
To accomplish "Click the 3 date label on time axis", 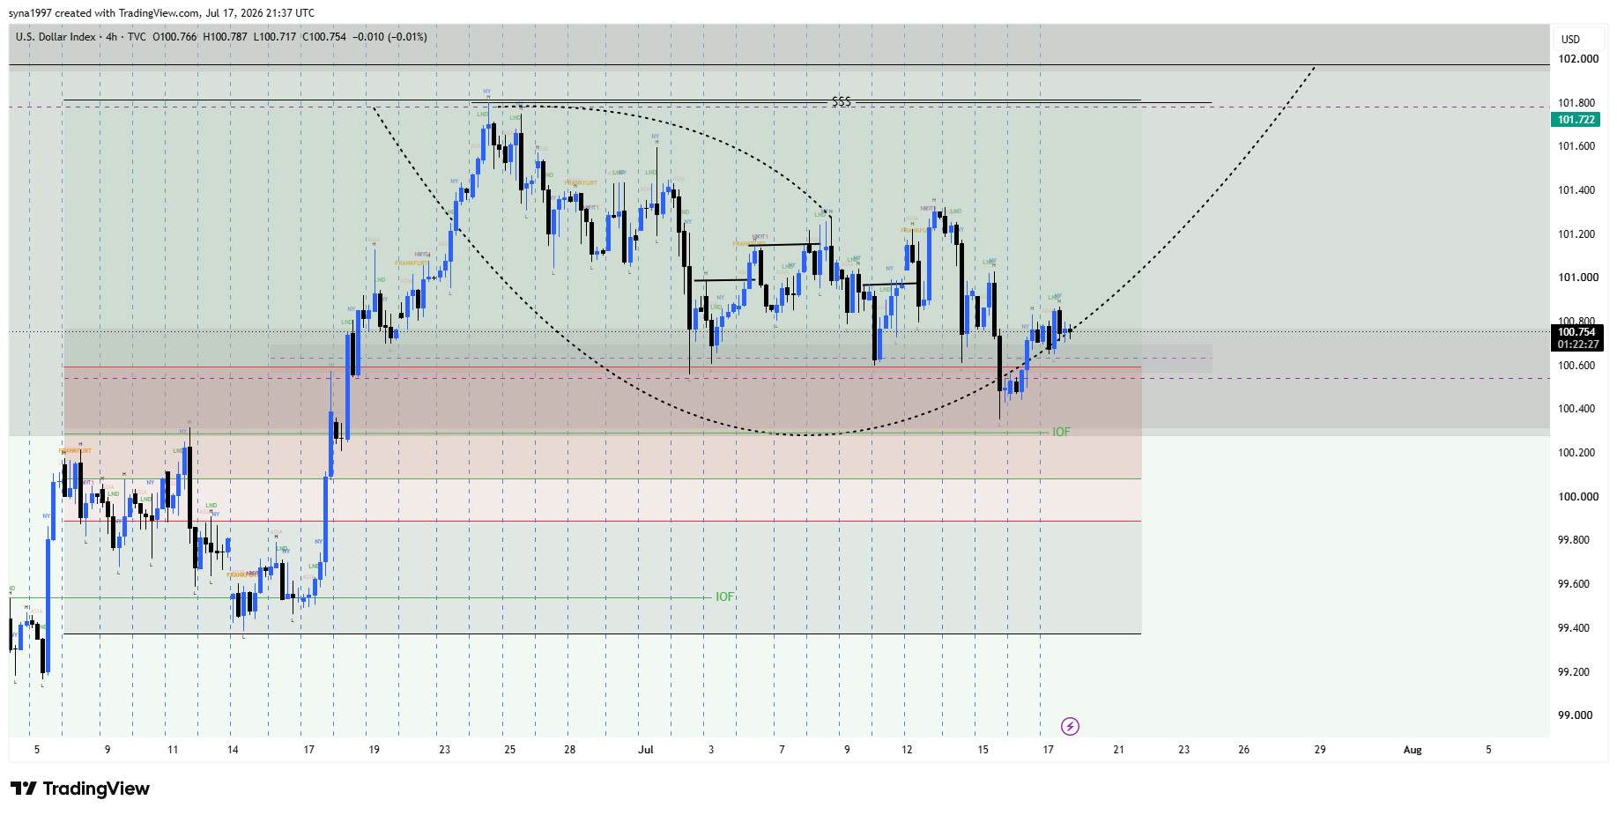I will pos(711,750).
